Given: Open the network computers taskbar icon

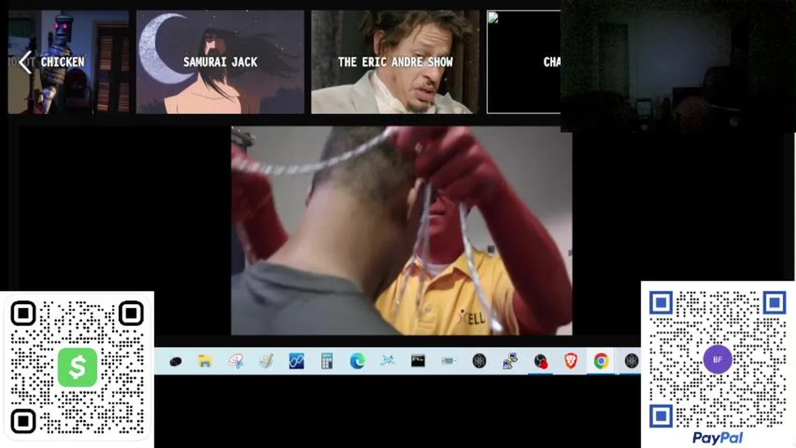Looking at the screenshot, I should (510, 361).
